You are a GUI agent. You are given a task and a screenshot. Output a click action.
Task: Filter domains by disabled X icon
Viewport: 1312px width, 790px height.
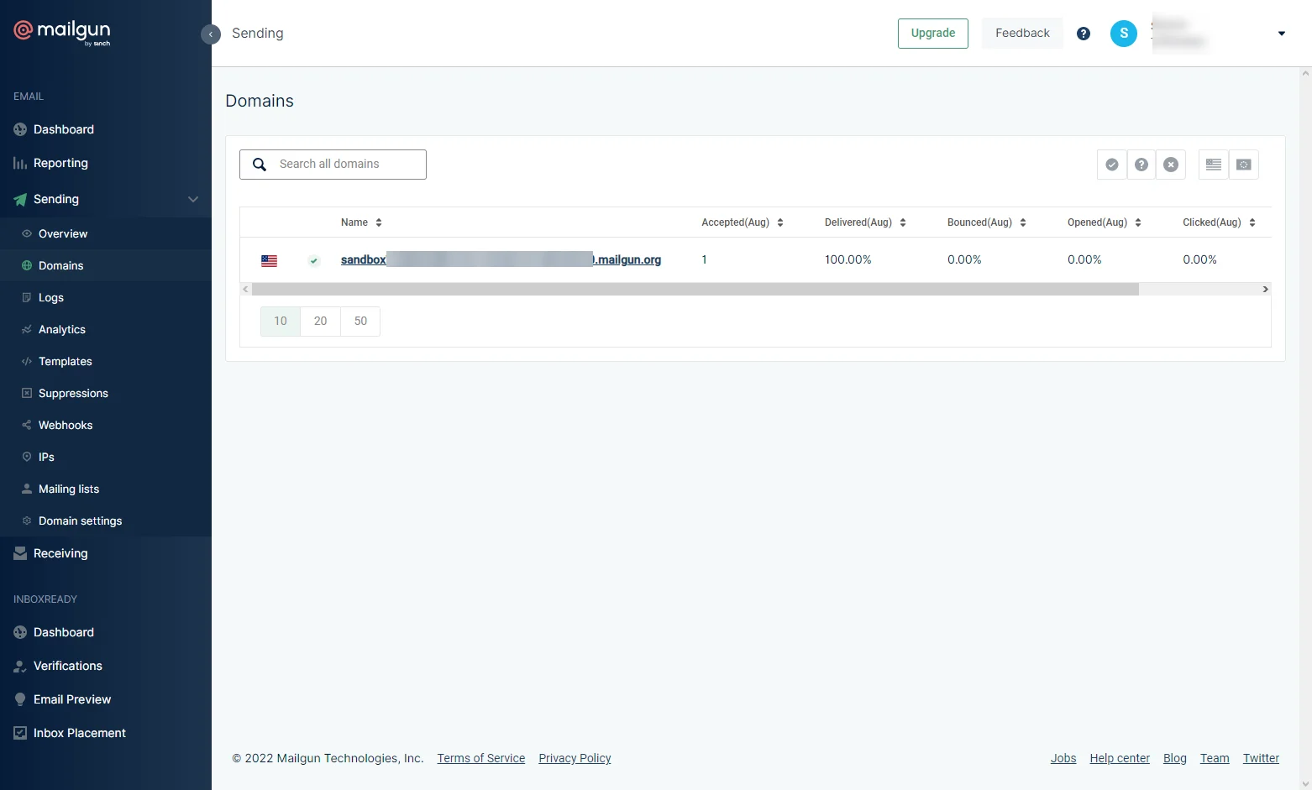1172,165
